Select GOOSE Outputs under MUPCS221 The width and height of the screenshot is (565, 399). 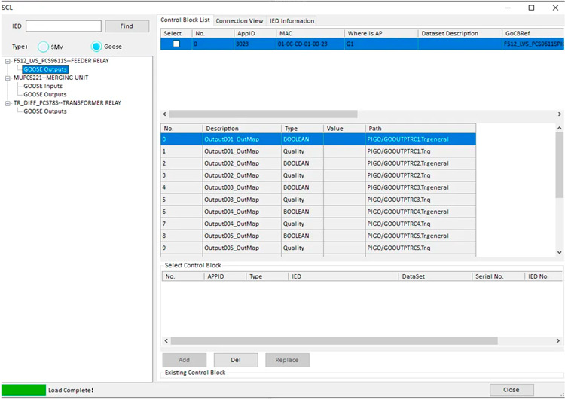(x=45, y=94)
